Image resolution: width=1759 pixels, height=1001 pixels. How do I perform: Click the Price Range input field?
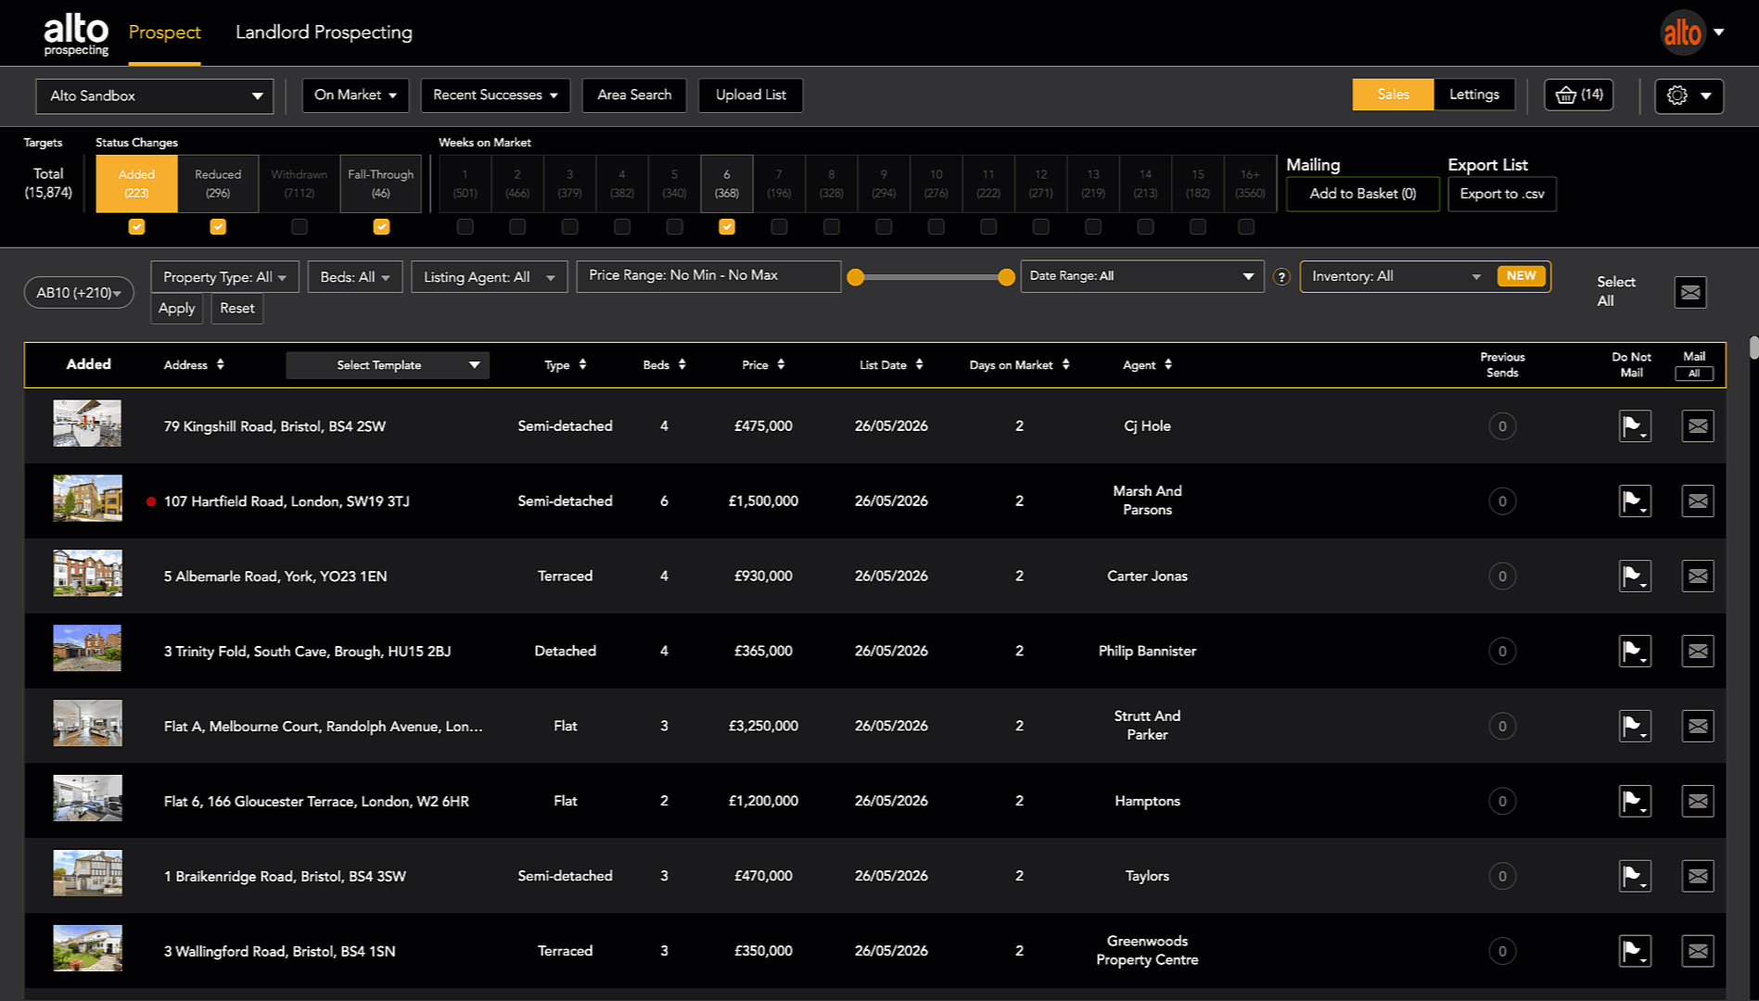(708, 276)
